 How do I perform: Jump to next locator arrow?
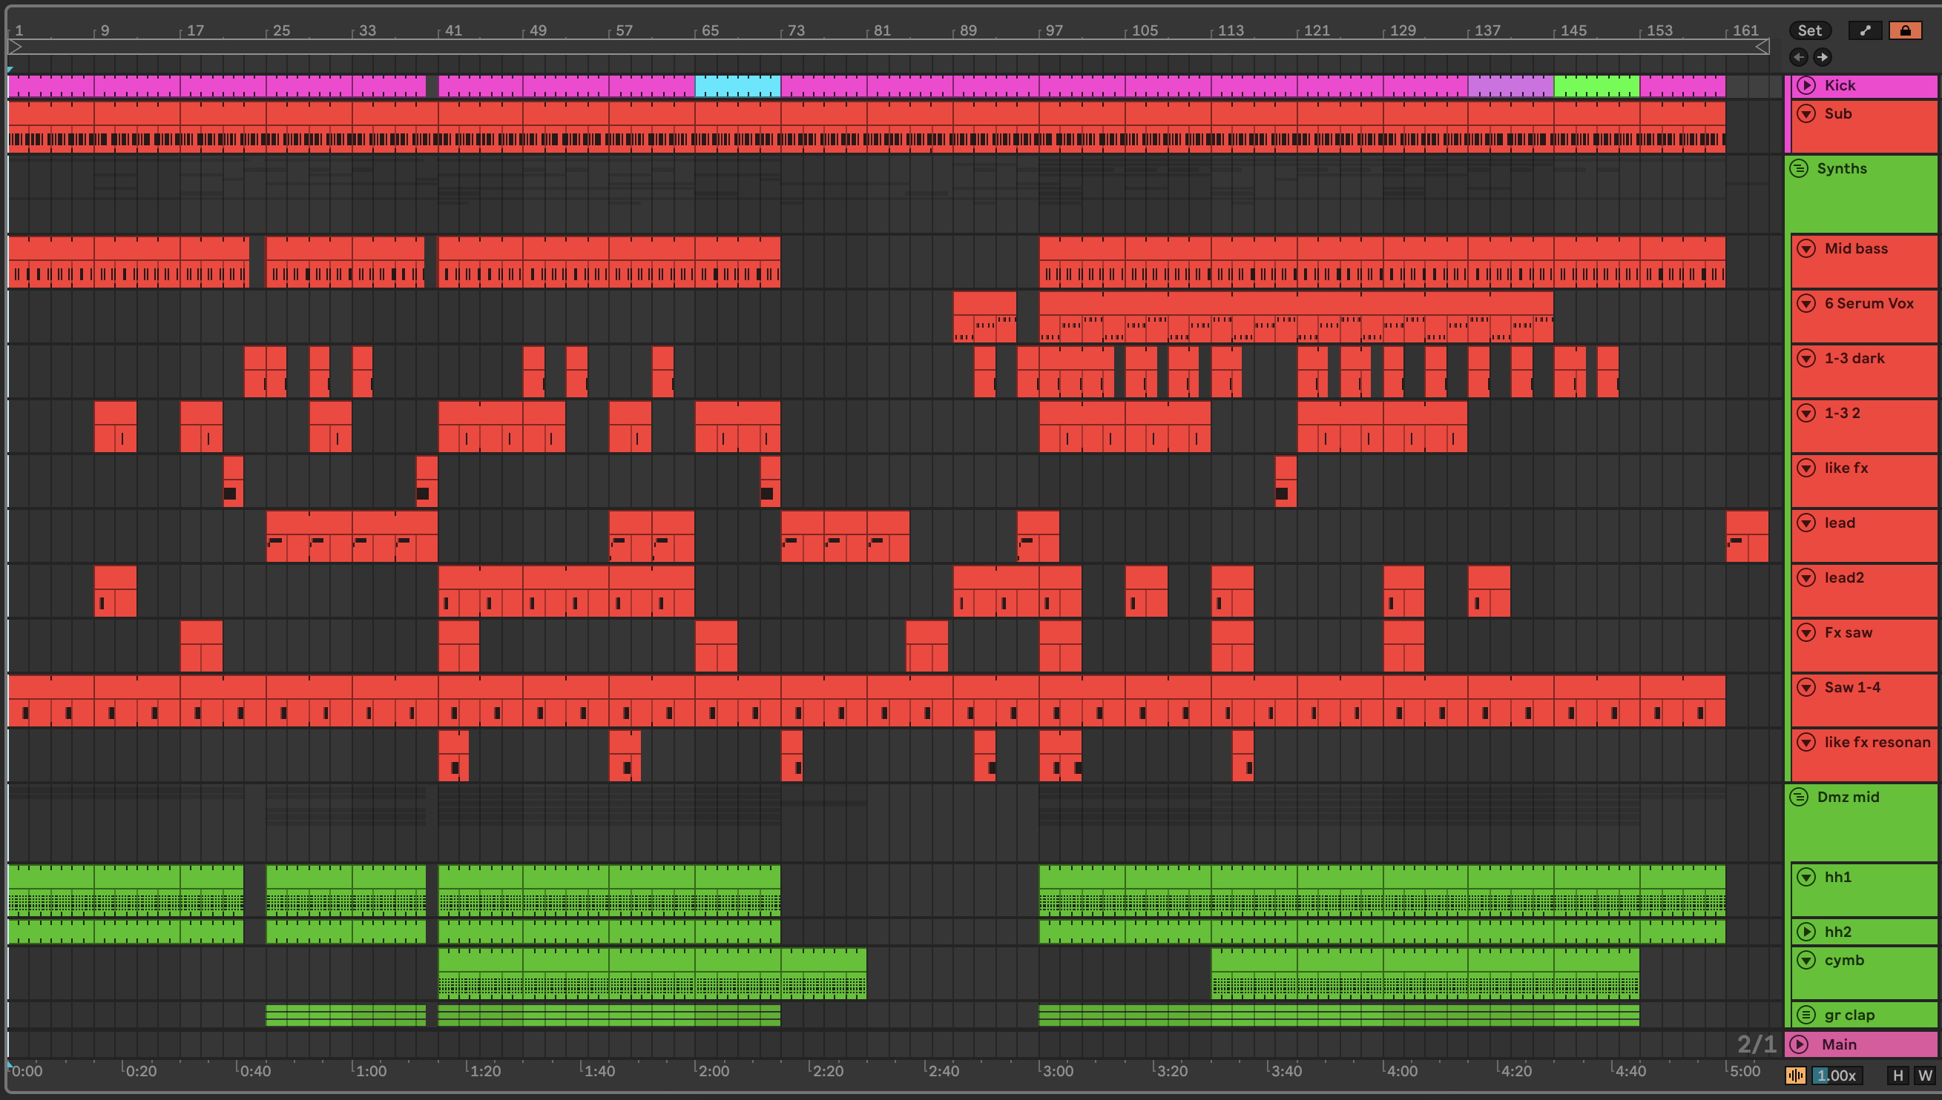coord(1823,56)
